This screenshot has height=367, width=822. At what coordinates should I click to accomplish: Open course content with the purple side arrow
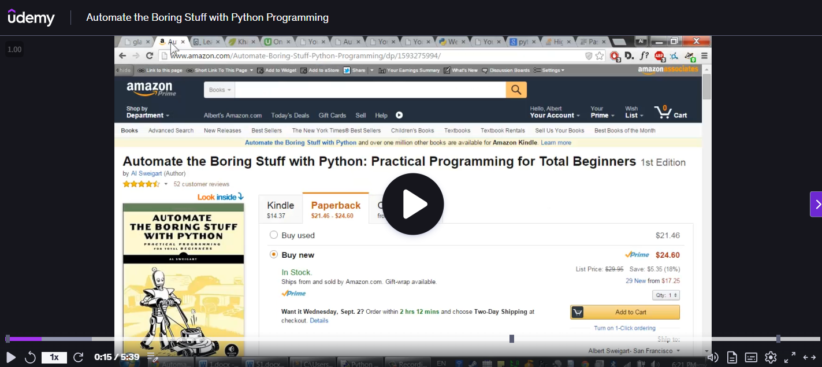(816, 204)
